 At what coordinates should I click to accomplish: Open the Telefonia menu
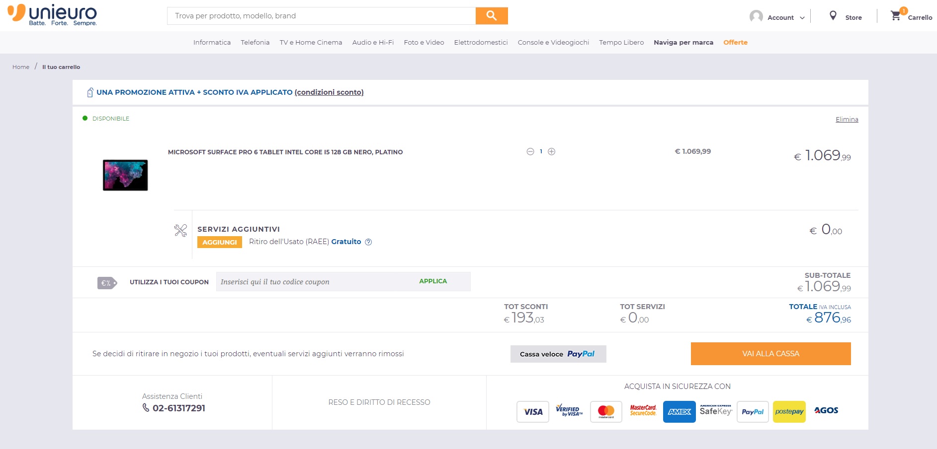[255, 43]
